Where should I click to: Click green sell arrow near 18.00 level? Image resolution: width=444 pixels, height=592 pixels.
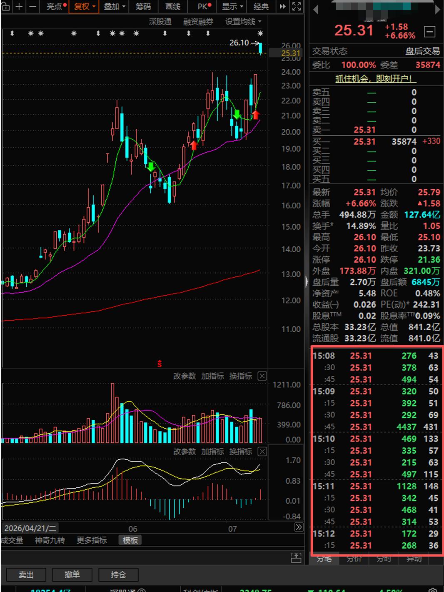click(x=151, y=167)
